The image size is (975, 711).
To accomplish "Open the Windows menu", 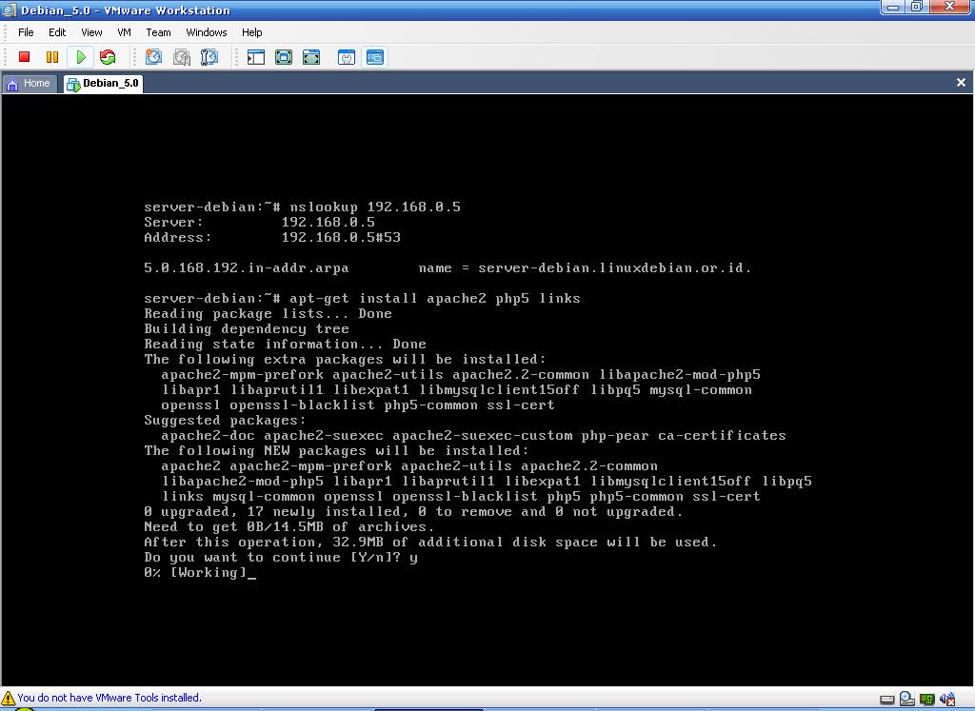I will click(207, 32).
